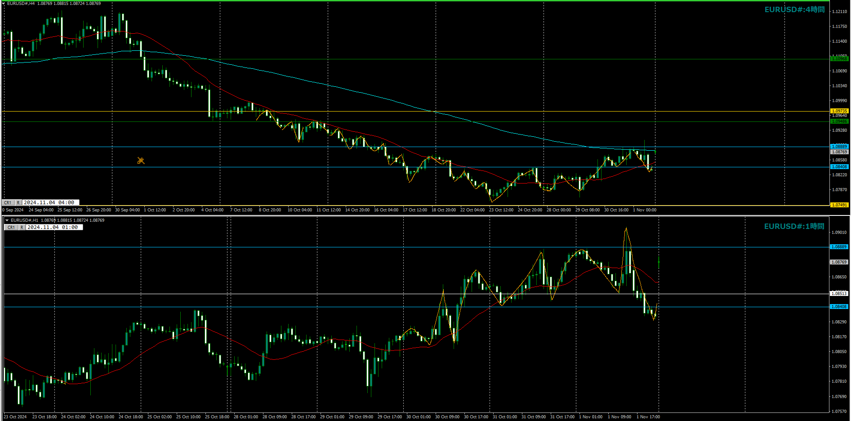Image resolution: width=851 pixels, height=421 pixels.
Task: Open the H4 chart one-click trading arrow
Action: [x=3, y=4]
